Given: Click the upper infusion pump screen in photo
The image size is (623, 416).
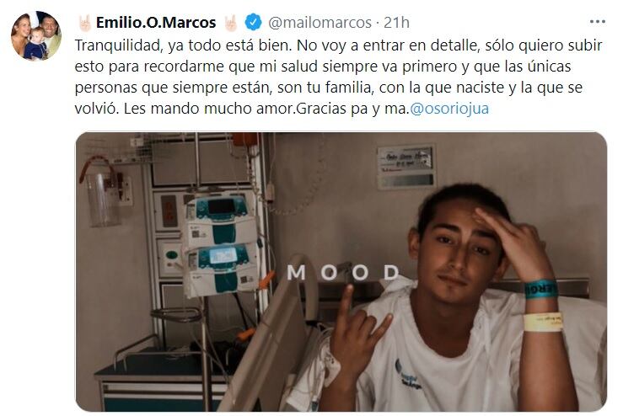Looking at the screenshot, I should pos(222,206).
